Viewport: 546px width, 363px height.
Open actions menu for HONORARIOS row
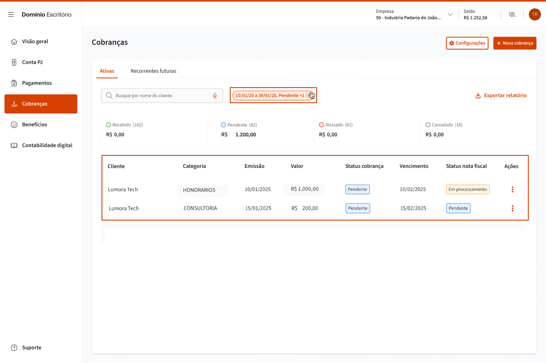[512, 189]
